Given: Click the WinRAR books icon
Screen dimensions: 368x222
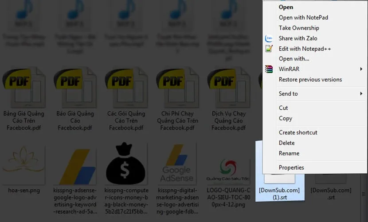Looking at the screenshot, I should [x=269, y=69].
